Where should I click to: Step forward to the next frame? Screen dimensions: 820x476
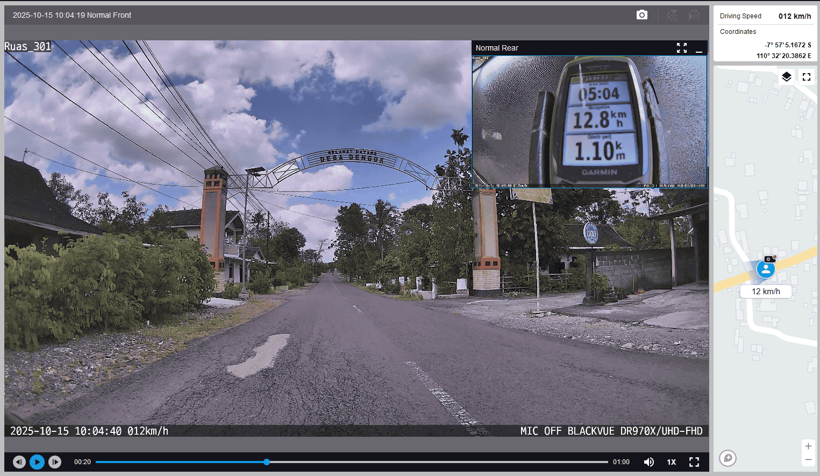pyautogui.click(x=55, y=462)
